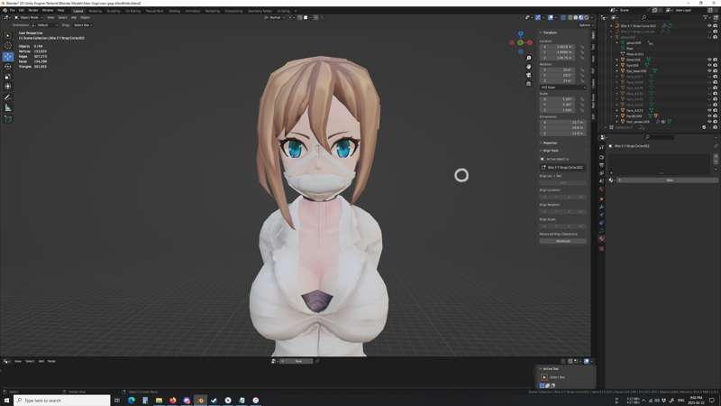Open the View Layer properties tab

[601, 173]
